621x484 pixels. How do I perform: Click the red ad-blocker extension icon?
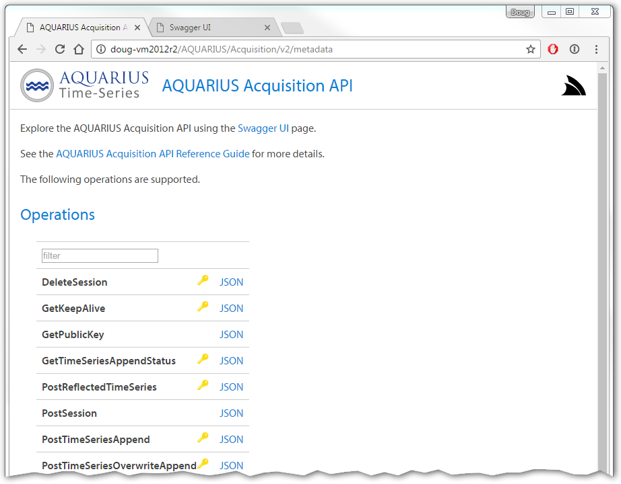point(552,49)
